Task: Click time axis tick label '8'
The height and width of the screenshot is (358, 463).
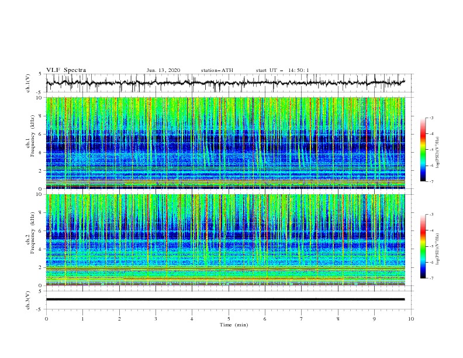Action: coord(338,319)
